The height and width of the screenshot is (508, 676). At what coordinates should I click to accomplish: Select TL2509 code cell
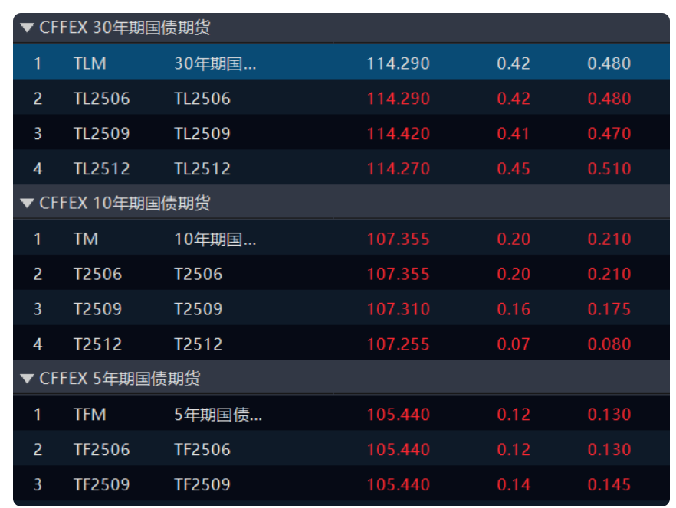tap(102, 133)
